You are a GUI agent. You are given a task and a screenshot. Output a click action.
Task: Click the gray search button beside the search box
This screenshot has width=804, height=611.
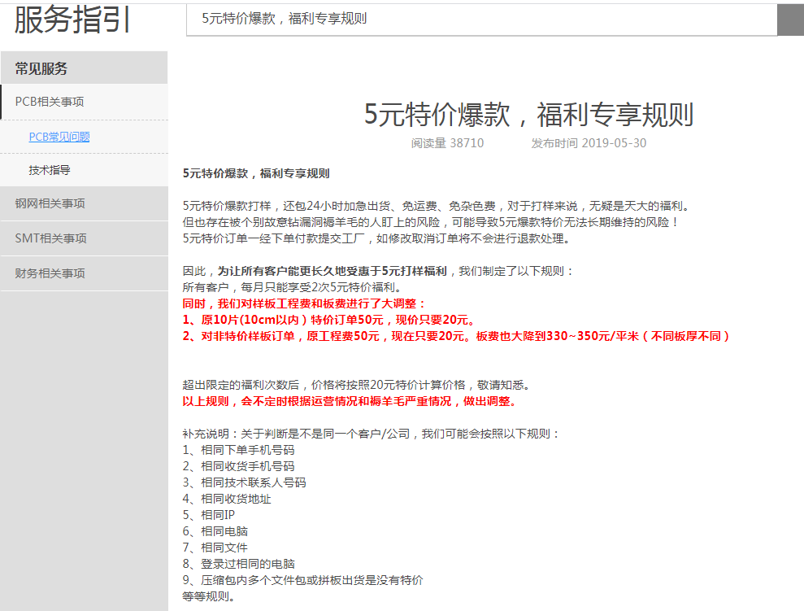[x=790, y=20]
